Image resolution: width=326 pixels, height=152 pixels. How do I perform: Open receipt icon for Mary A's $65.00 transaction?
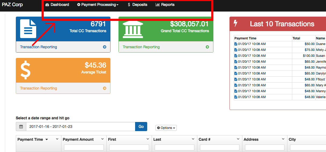click(x=236, y=85)
